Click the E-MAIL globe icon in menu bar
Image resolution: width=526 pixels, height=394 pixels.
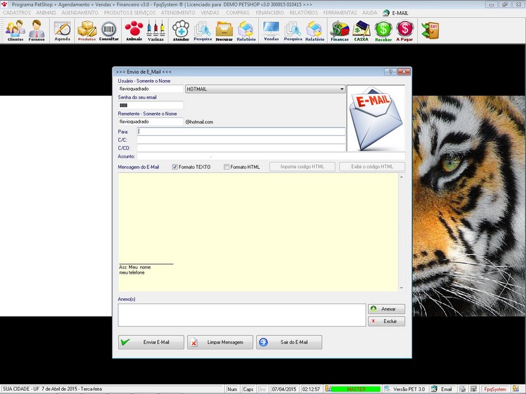[386, 12]
